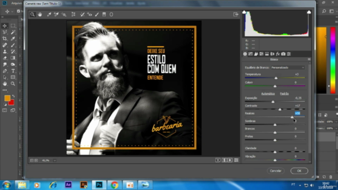
Task: Open Illustrator from the taskbar
Action: pos(83,185)
